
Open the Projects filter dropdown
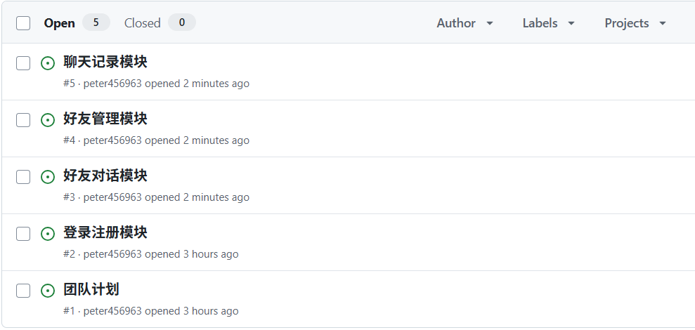pyautogui.click(x=635, y=23)
